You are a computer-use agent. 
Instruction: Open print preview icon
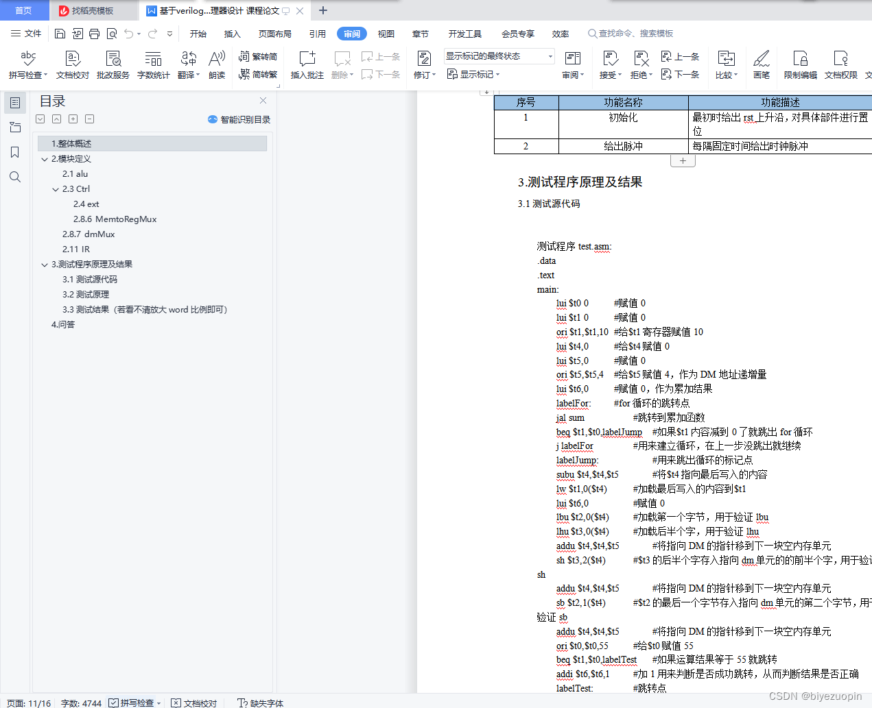click(111, 34)
